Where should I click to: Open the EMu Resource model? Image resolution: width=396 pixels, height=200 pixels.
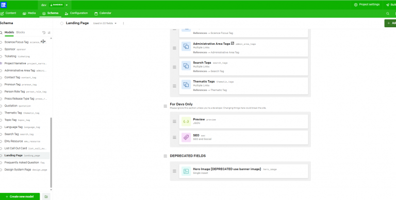25,141
